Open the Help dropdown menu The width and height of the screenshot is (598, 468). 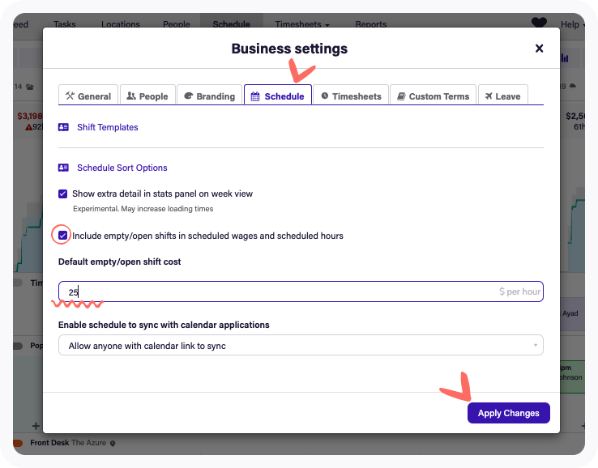tap(573, 24)
